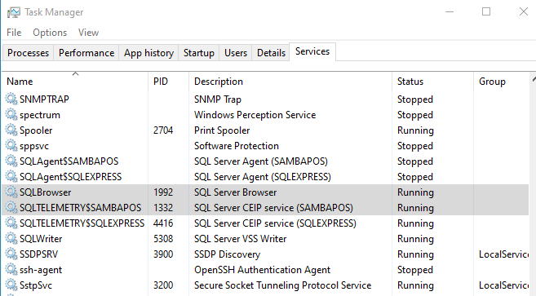Screen dimensions: 536x296
Task: Click the Print Spooler description
Action: [x=222, y=130]
